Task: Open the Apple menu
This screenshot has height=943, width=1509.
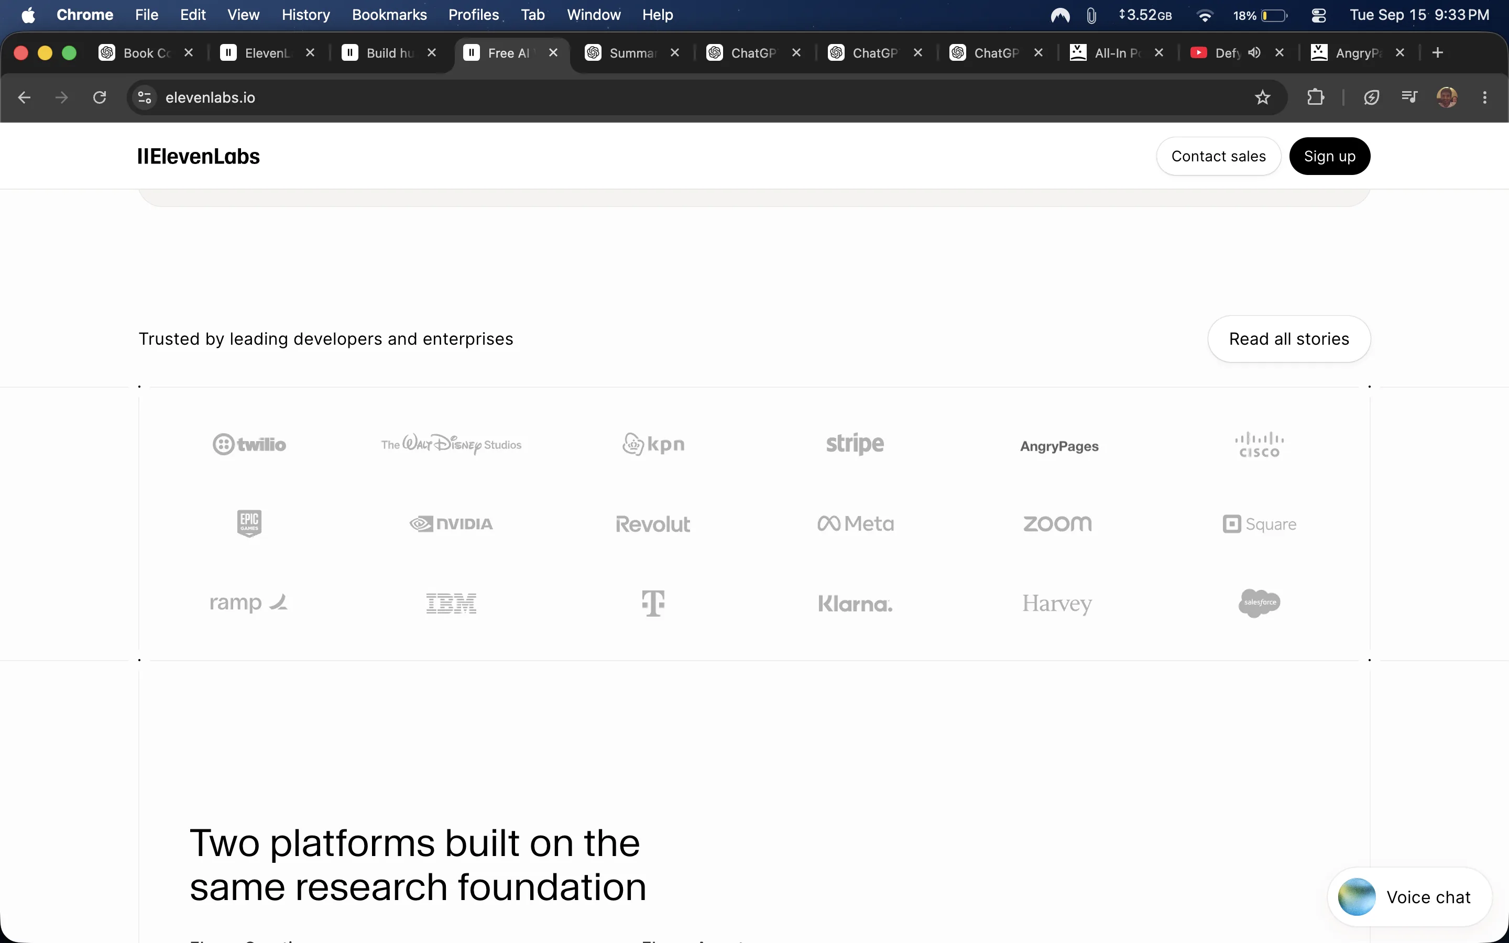Action: (28, 15)
